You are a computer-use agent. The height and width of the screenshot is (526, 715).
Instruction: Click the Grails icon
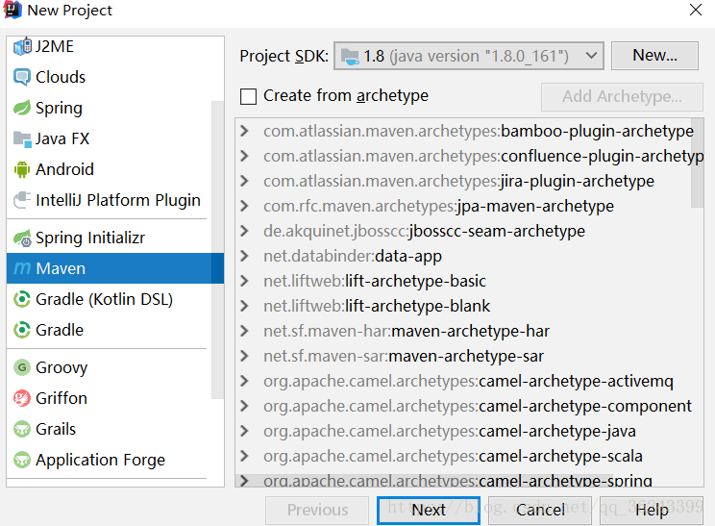tap(22, 429)
